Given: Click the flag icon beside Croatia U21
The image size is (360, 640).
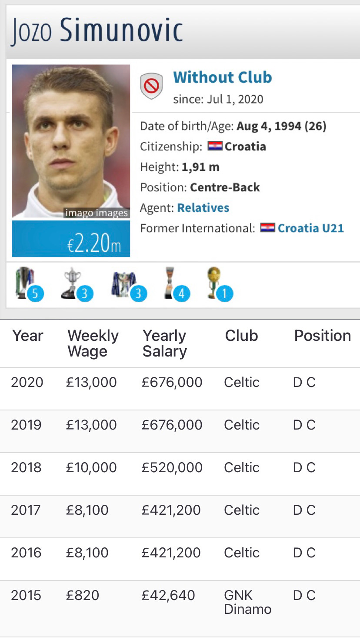Looking at the screenshot, I should (x=267, y=228).
